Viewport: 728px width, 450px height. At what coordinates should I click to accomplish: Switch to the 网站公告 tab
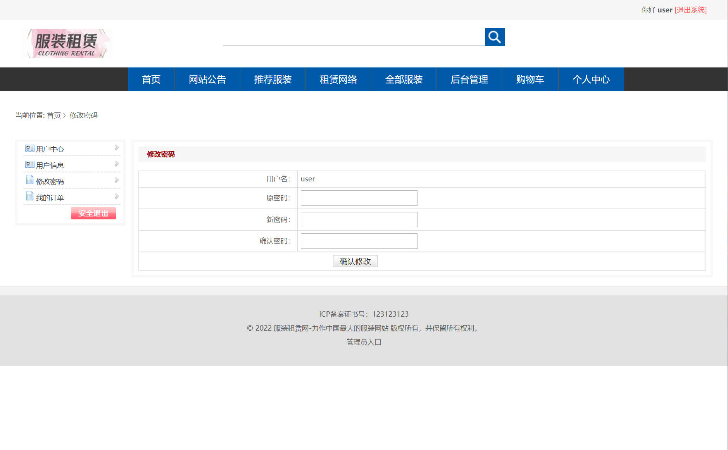[x=207, y=79]
